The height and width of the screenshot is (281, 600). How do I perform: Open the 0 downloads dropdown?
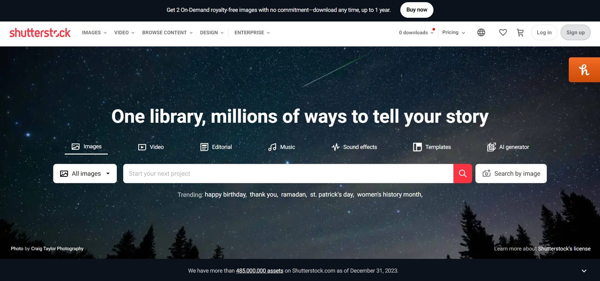(x=416, y=32)
